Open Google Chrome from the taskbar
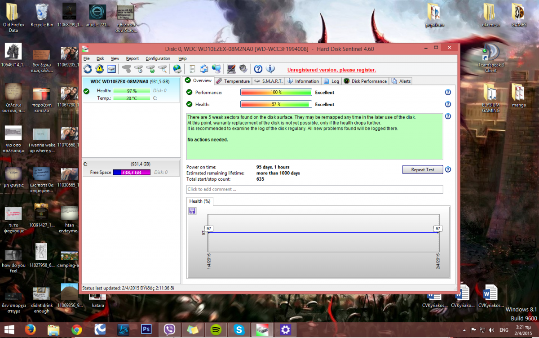This screenshot has height=338, width=539. tap(76, 329)
